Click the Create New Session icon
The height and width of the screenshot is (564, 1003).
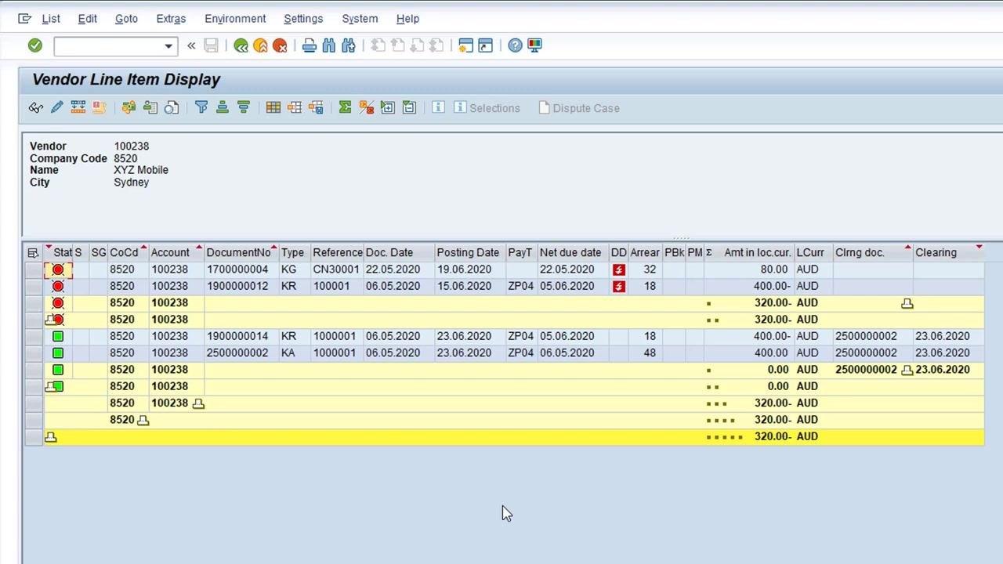[465, 46]
